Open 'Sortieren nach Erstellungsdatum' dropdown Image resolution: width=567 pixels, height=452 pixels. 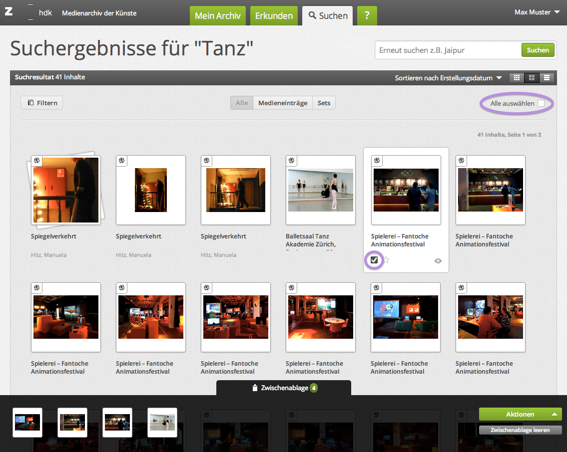pyautogui.click(x=448, y=78)
